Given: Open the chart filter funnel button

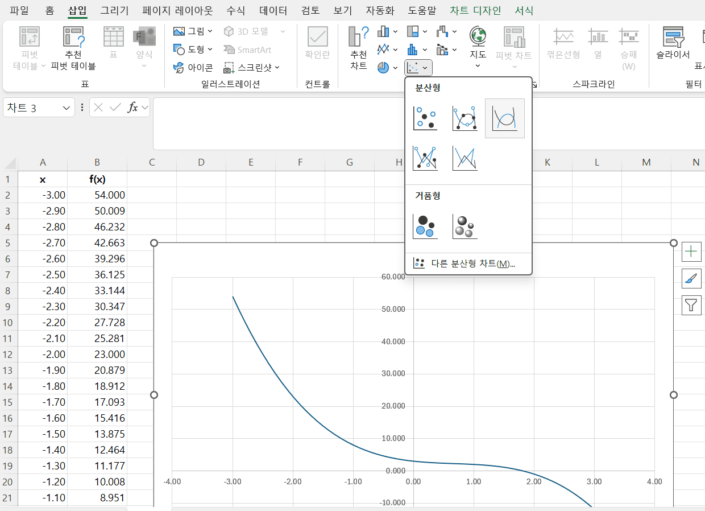Looking at the screenshot, I should click(691, 306).
